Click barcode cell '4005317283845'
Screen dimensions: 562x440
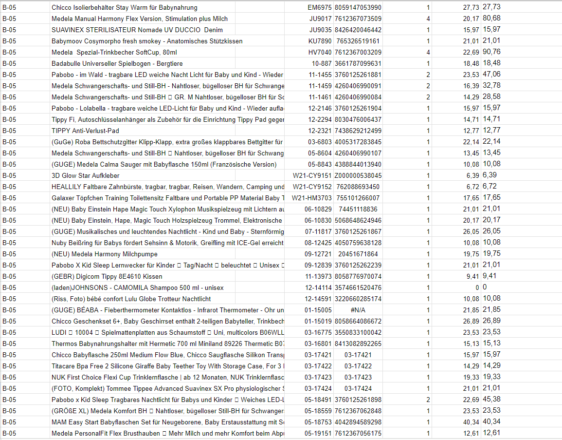pos(358,142)
